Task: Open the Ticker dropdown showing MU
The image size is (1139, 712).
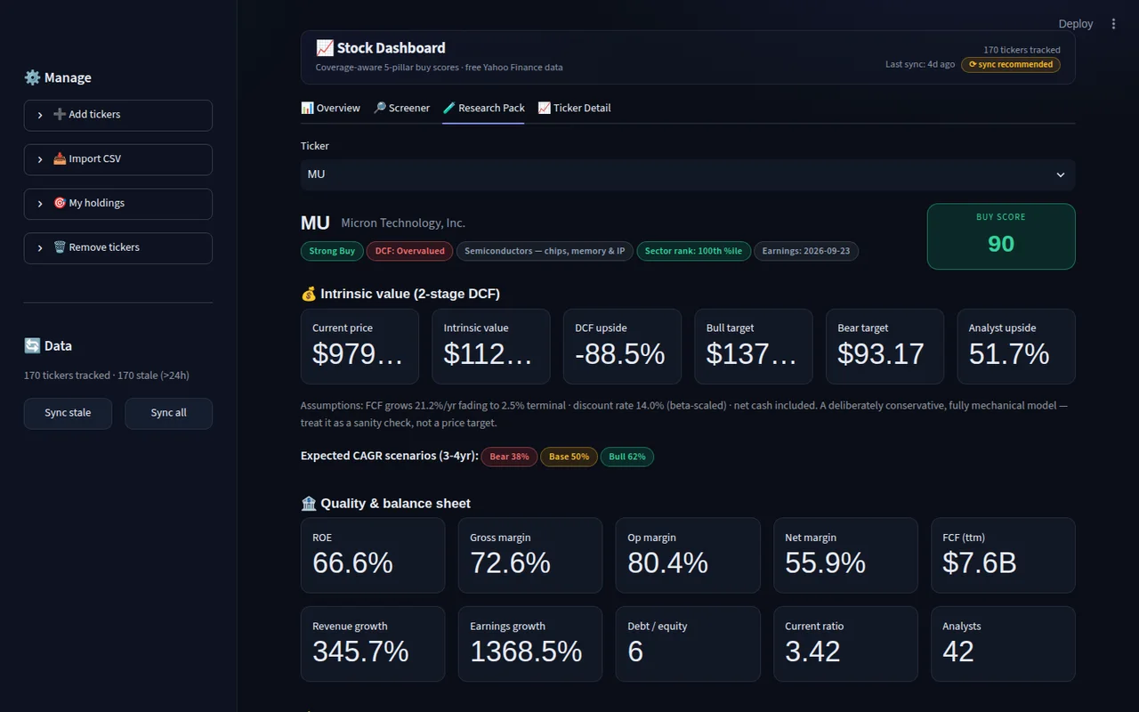Action: (688, 174)
